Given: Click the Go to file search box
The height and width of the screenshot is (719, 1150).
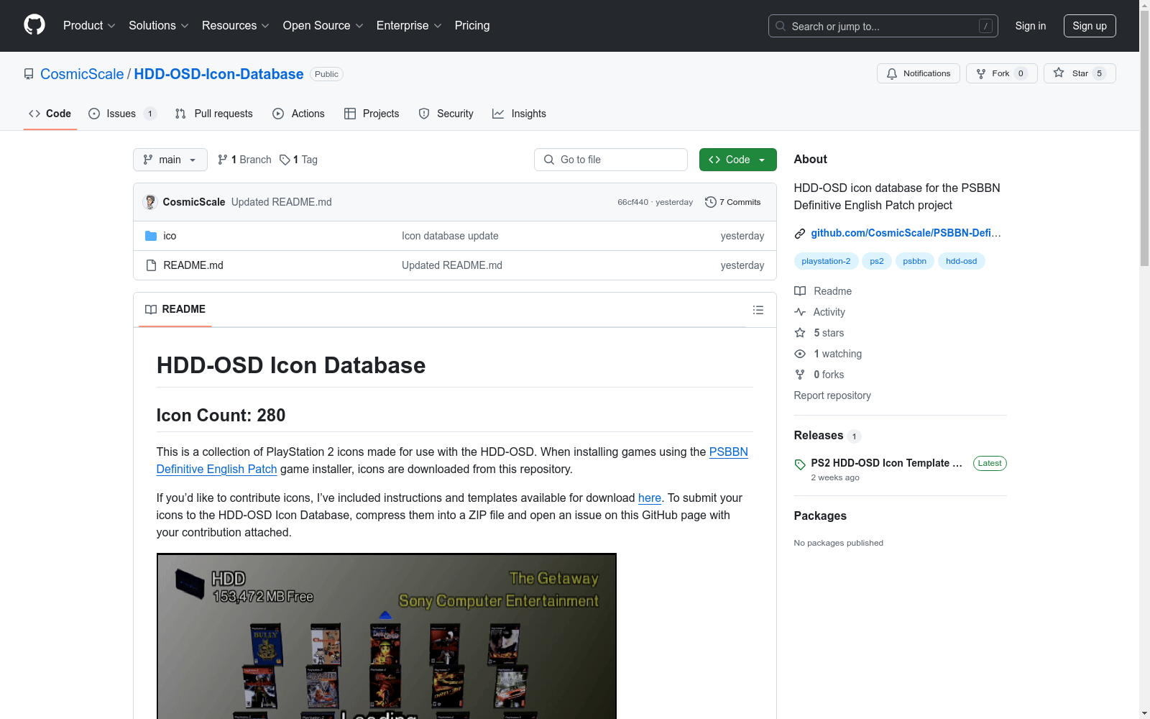Looking at the screenshot, I should (x=611, y=160).
